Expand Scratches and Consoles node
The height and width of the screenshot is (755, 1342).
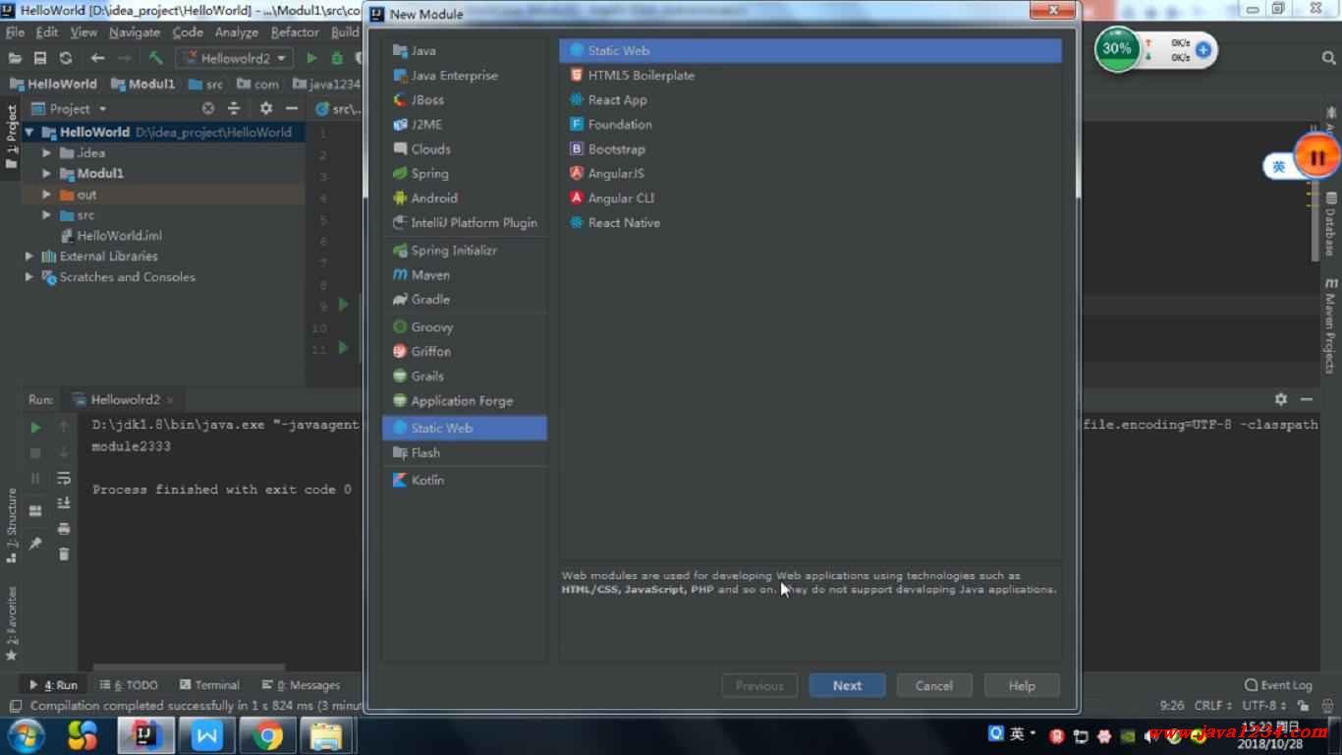tap(29, 276)
